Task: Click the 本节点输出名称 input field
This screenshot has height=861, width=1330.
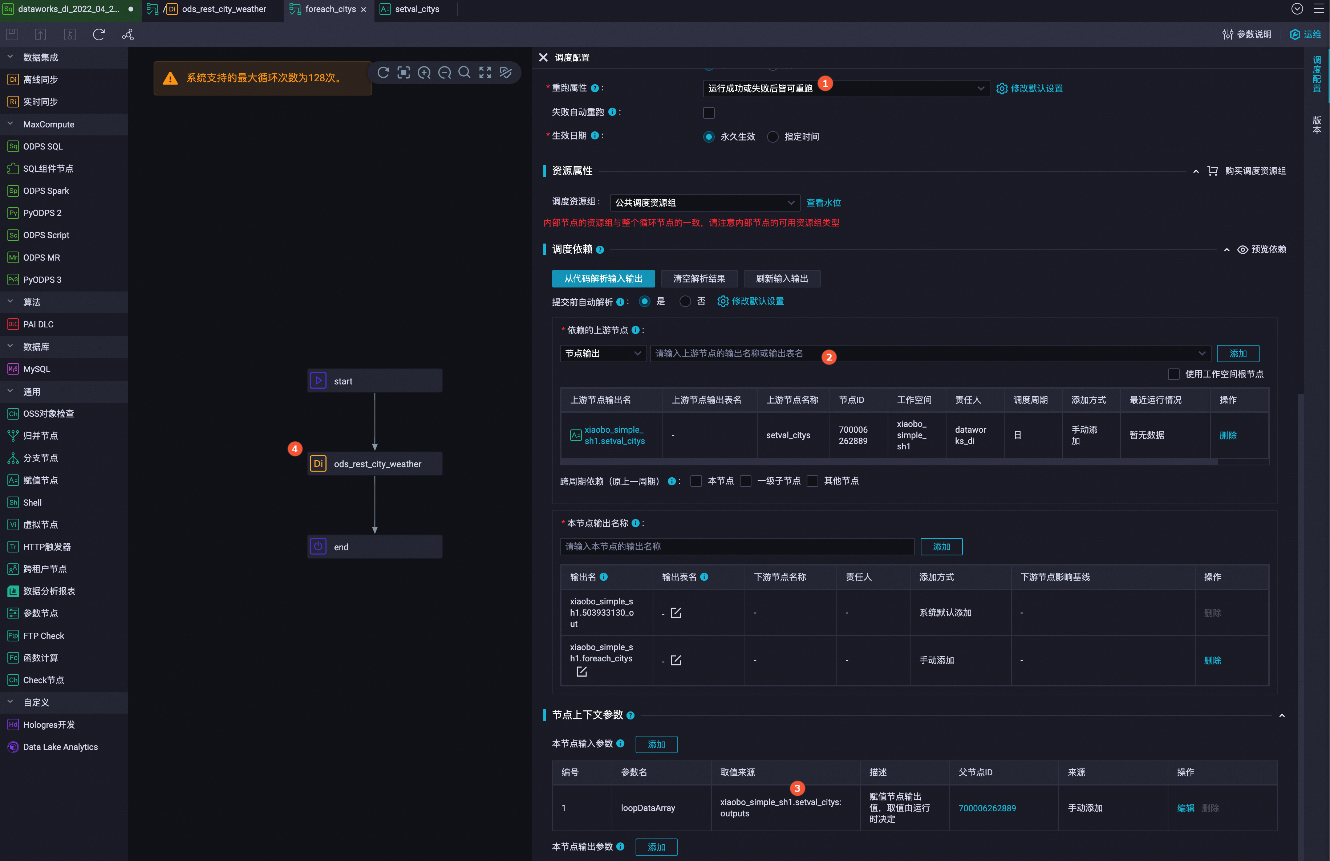Action: pyautogui.click(x=737, y=547)
